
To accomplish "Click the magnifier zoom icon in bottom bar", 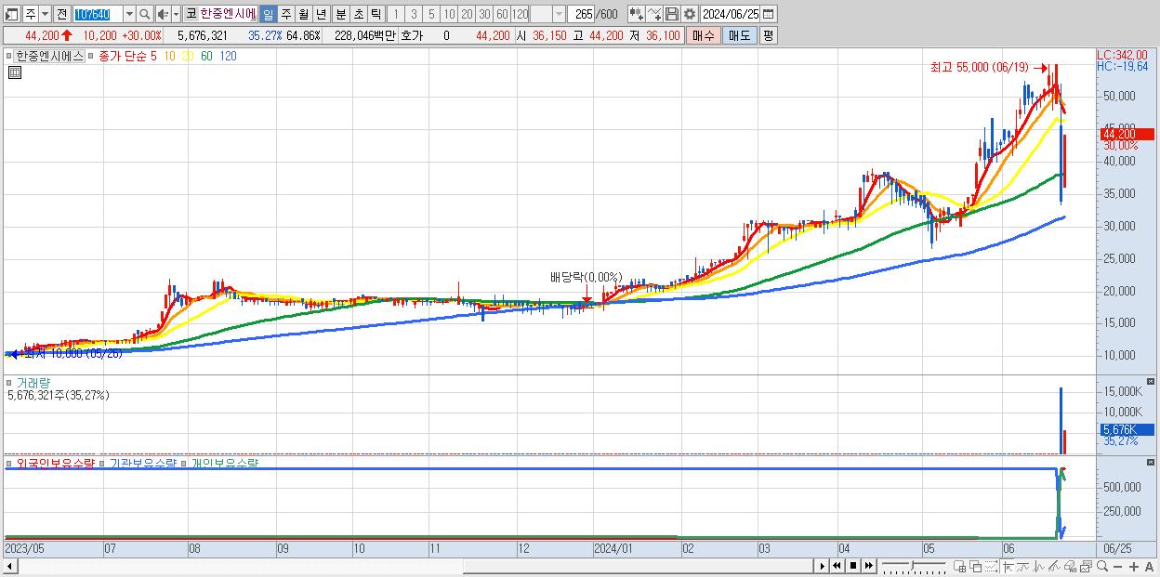I will click(x=1102, y=566).
